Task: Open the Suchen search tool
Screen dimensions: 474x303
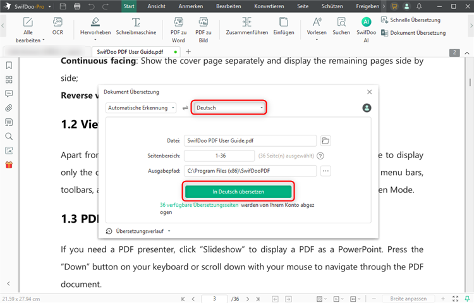Action: pos(341,26)
